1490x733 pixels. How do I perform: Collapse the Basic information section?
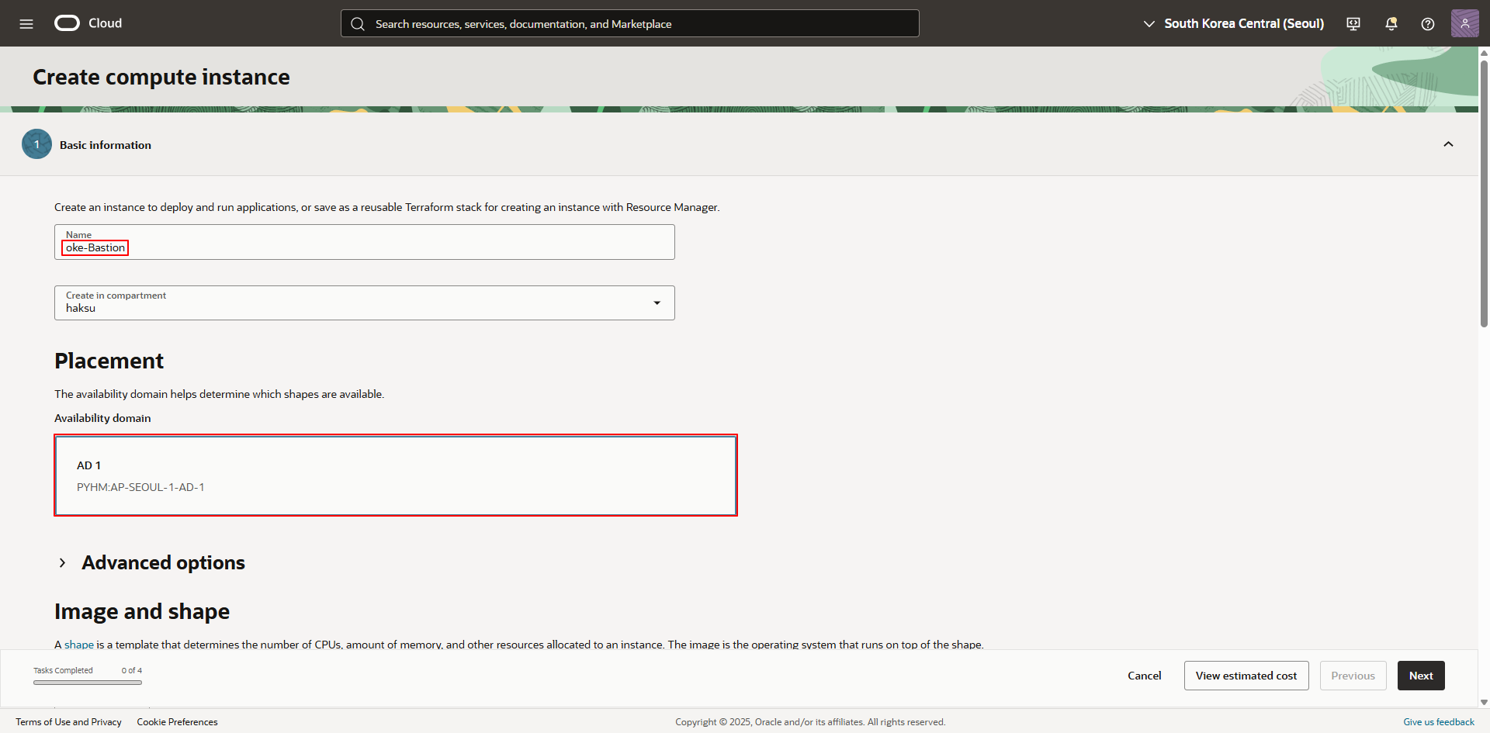pos(1448,144)
